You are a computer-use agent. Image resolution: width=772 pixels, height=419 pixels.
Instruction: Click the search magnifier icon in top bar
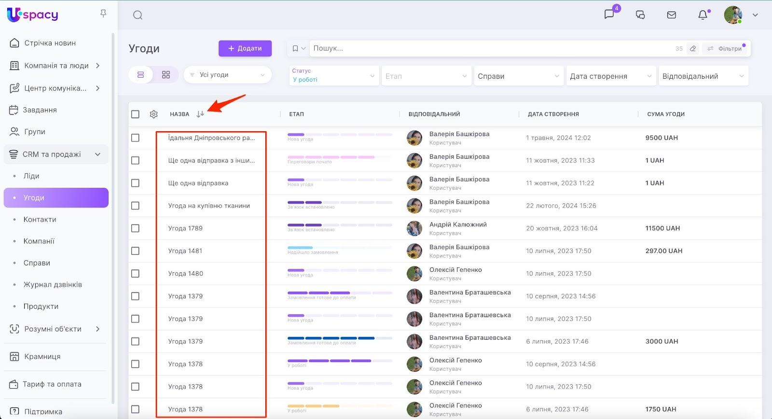(138, 15)
